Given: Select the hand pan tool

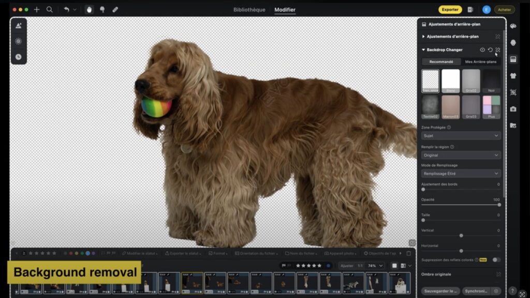Looking at the screenshot, I should pos(89,9).
